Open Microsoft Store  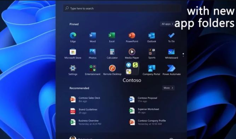click(73, 54)
